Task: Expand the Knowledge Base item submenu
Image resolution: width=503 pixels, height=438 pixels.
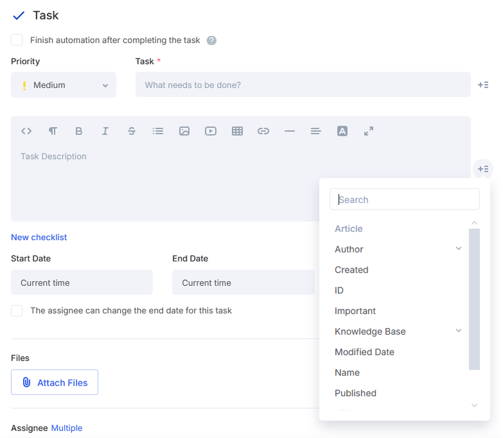Action: pos(459,331)
